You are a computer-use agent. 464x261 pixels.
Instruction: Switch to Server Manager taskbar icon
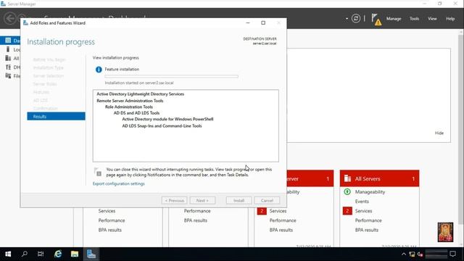(x=91, y=254)
